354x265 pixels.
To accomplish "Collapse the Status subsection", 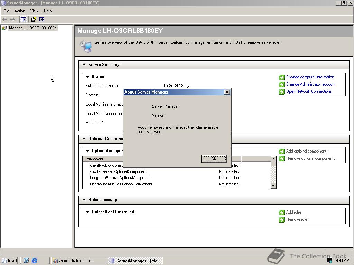I will [x=87, y=77].
